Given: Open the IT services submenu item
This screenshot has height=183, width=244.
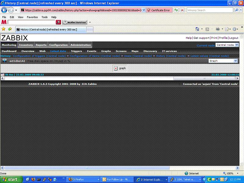Looking at the screenshot, I should 169,51.
